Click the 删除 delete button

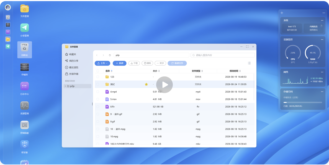point(147,63)
